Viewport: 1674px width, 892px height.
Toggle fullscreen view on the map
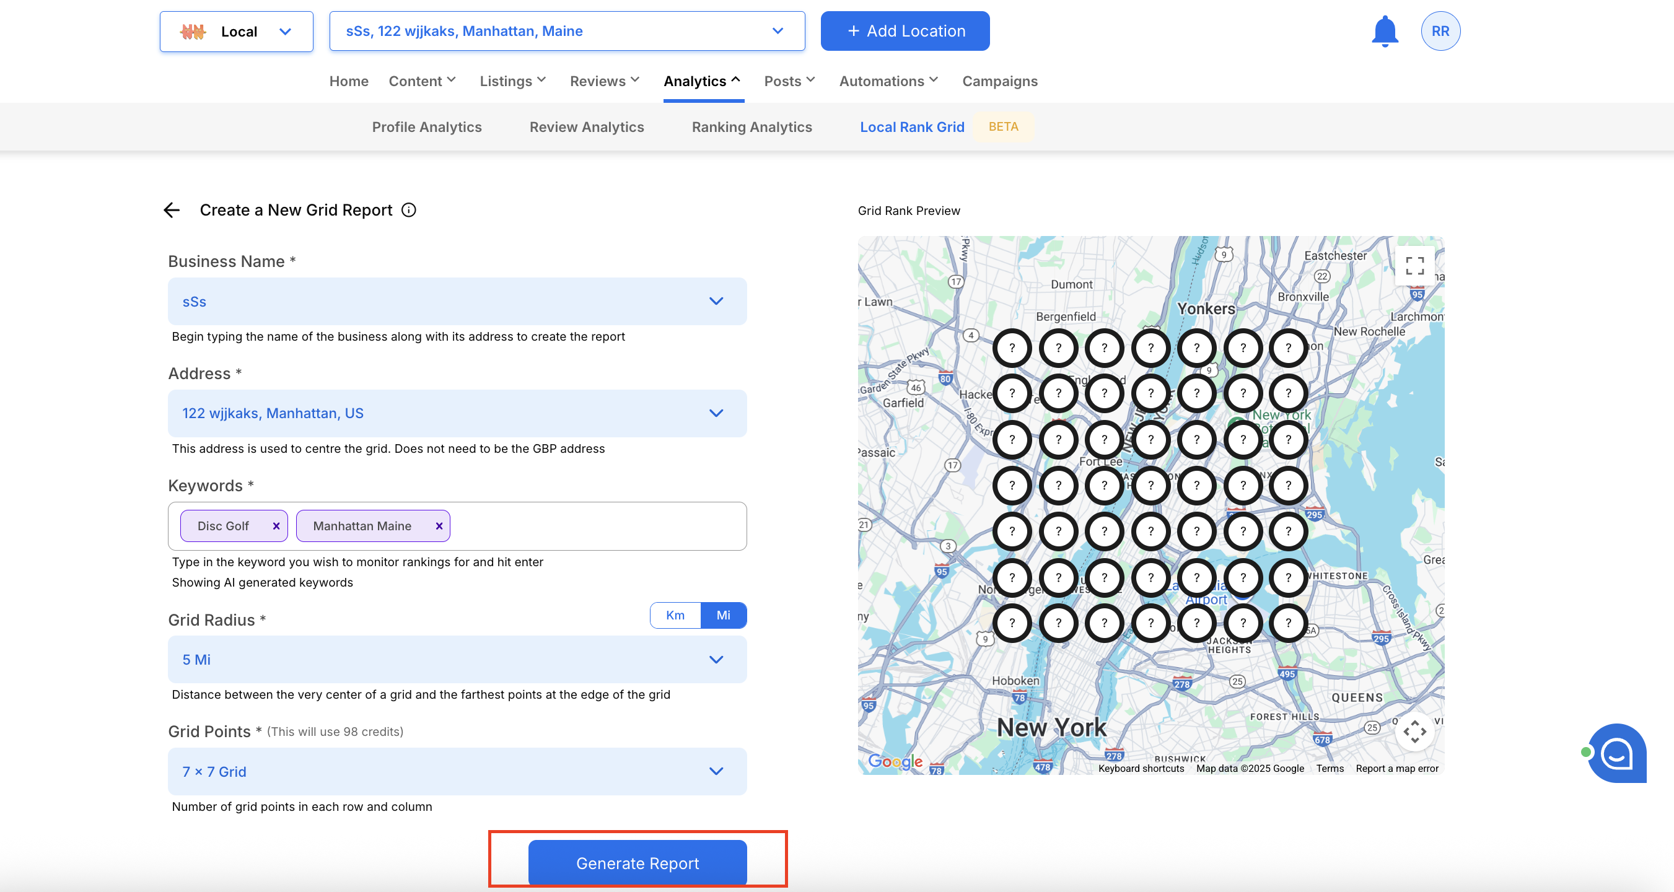click(1414, 266)
